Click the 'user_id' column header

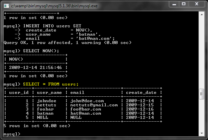click(19, 93)
